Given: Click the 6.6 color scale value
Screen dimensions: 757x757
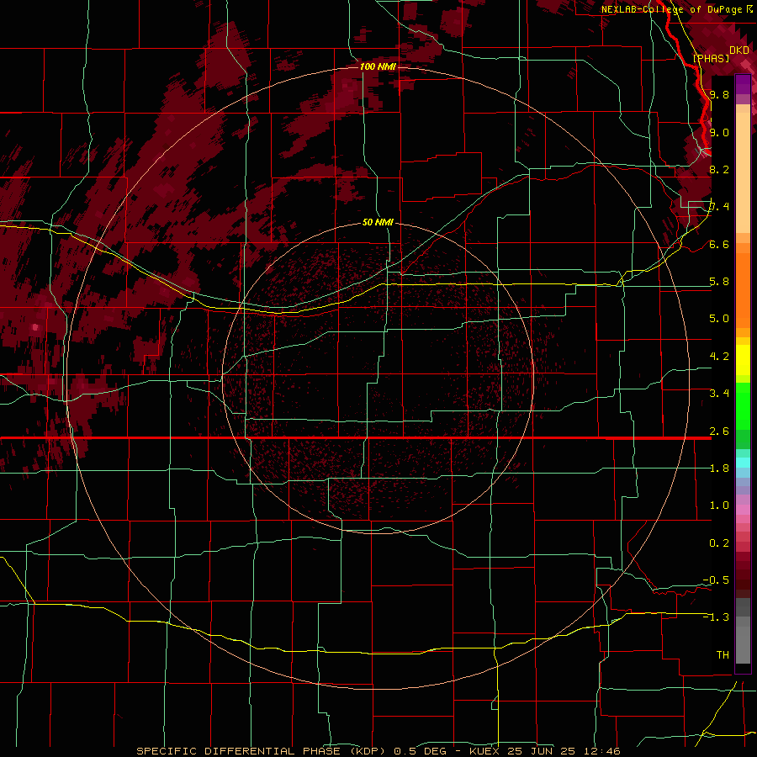Looking at the screenshot, I should tap(719, 244).
